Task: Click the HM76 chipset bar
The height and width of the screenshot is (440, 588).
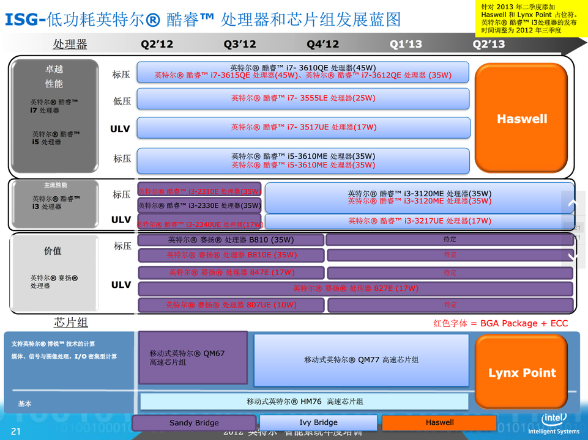Action: pos(304,402)
